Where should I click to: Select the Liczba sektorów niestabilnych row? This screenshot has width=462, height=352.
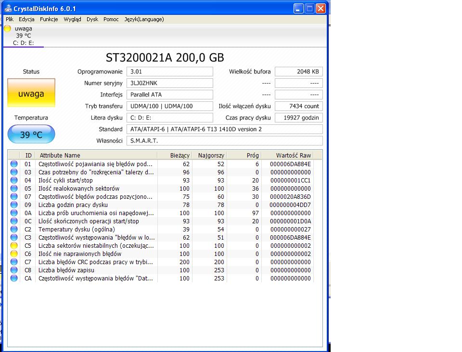tap(161, 245)
